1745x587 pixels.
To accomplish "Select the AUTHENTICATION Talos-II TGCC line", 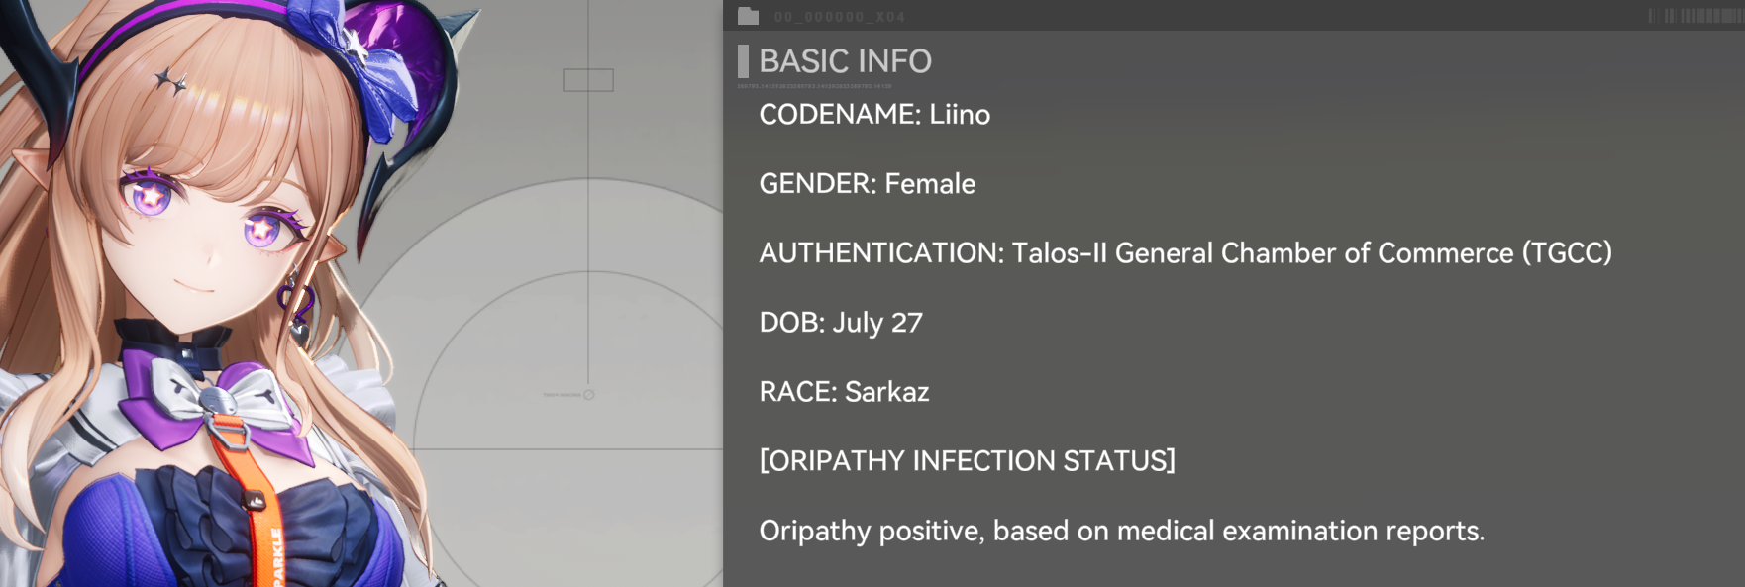I will point(1185,253).
